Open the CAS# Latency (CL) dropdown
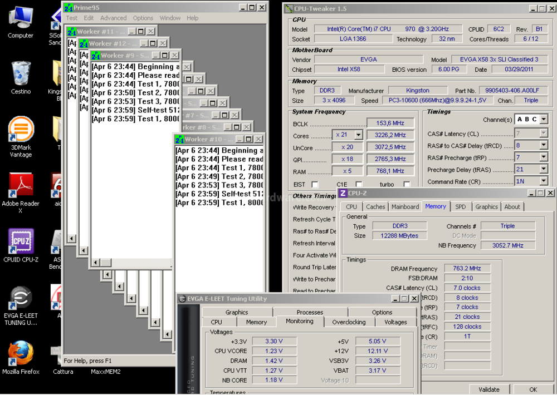This screenshot has height=395, width=557. point(544,134)
